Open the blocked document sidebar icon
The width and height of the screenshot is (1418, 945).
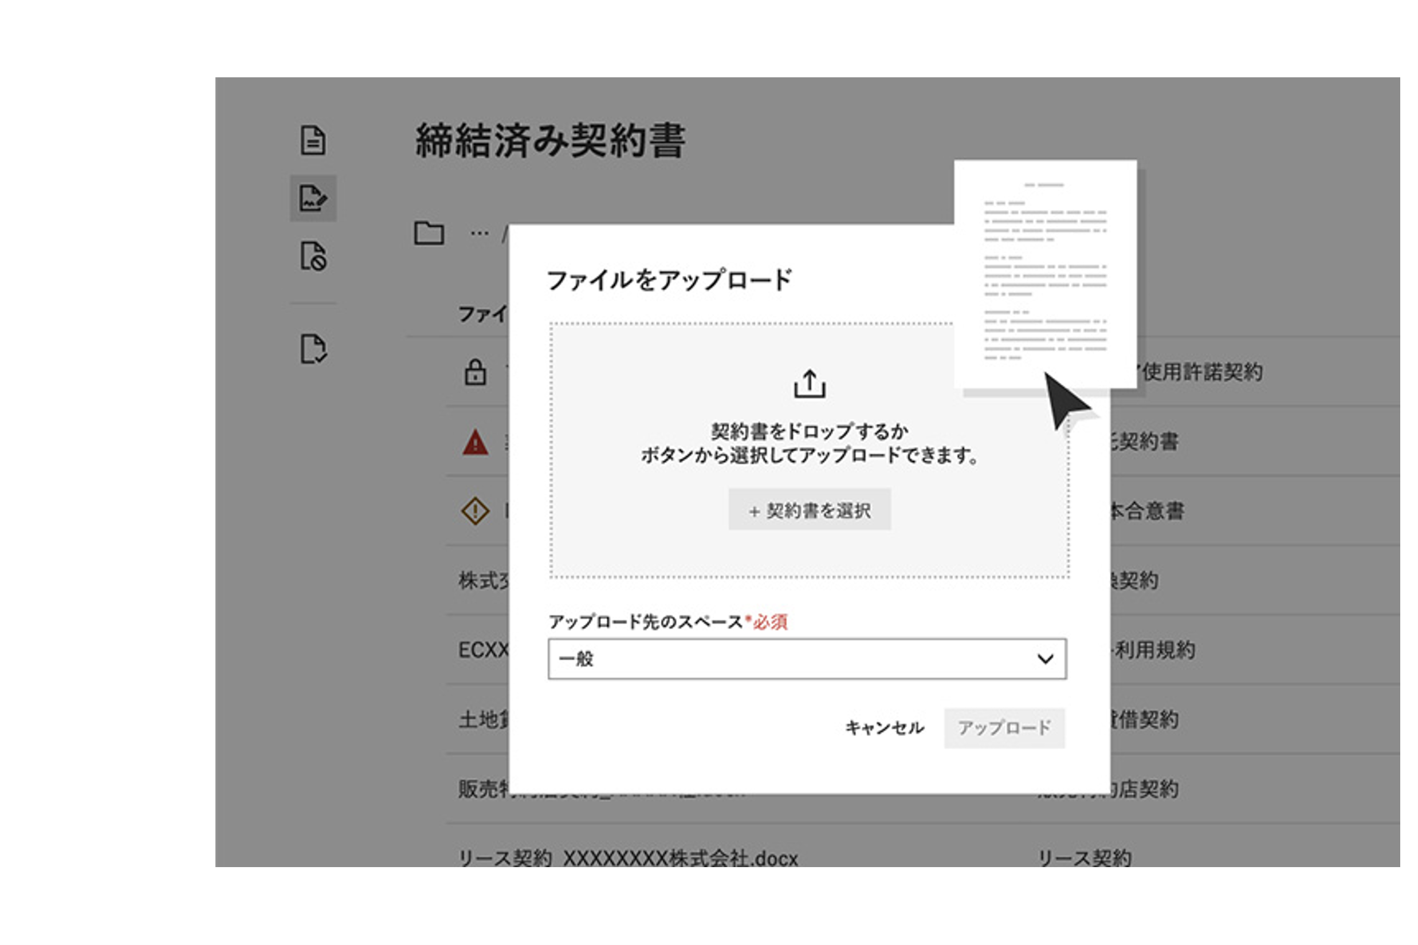[x=313, y=256]
